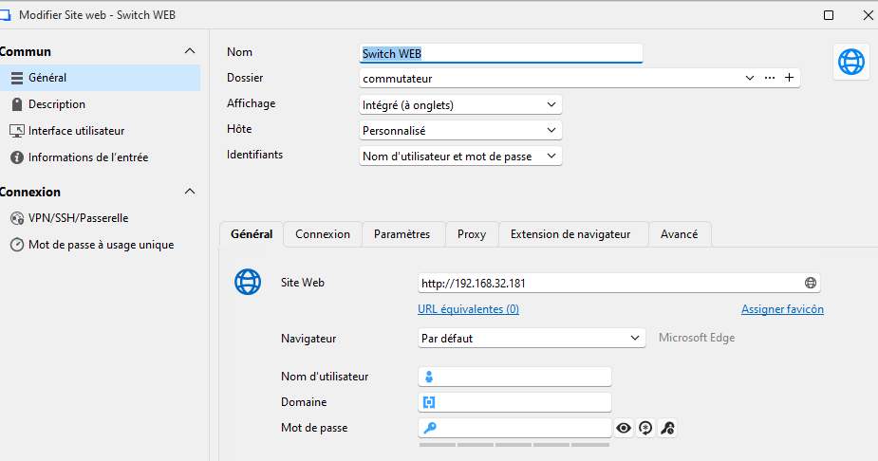Image resolution: width=878 pixels, height=461 pixels.
Task: Click the Microsoft Edge label text
Action: point(697,338)
